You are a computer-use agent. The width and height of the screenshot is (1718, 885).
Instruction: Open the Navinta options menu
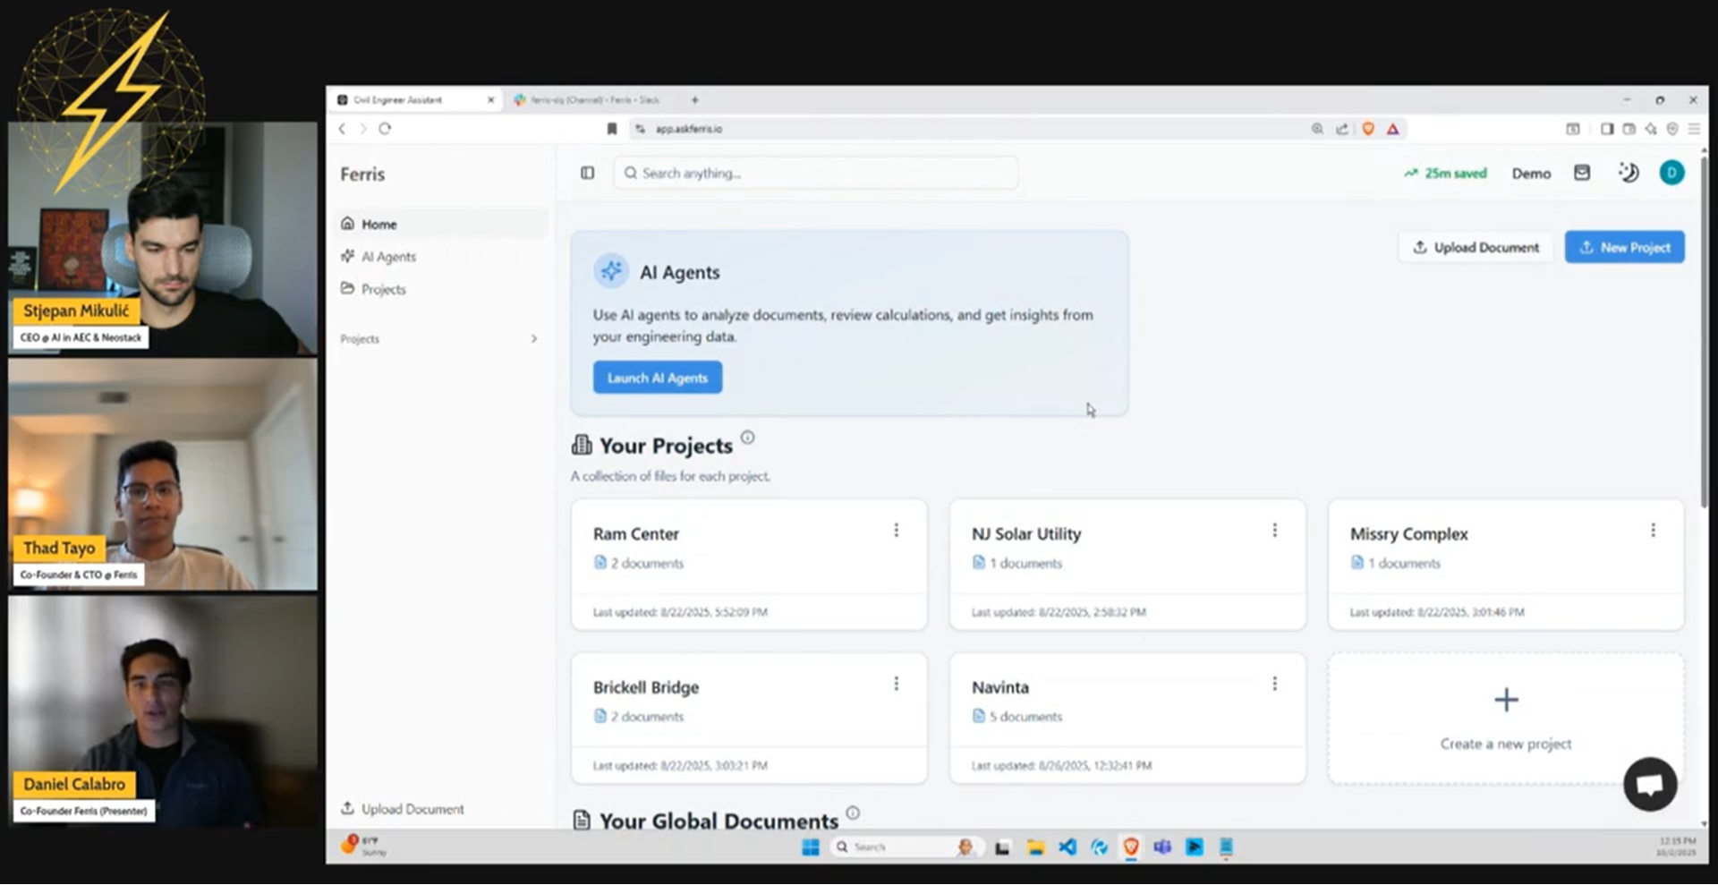pos(1275,685)
